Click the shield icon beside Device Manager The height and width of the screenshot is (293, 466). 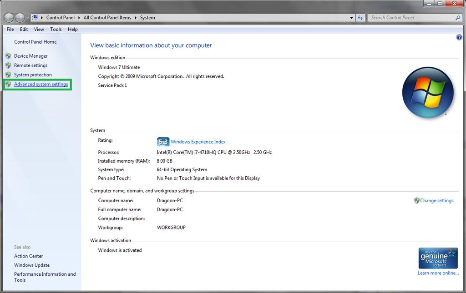8,56
